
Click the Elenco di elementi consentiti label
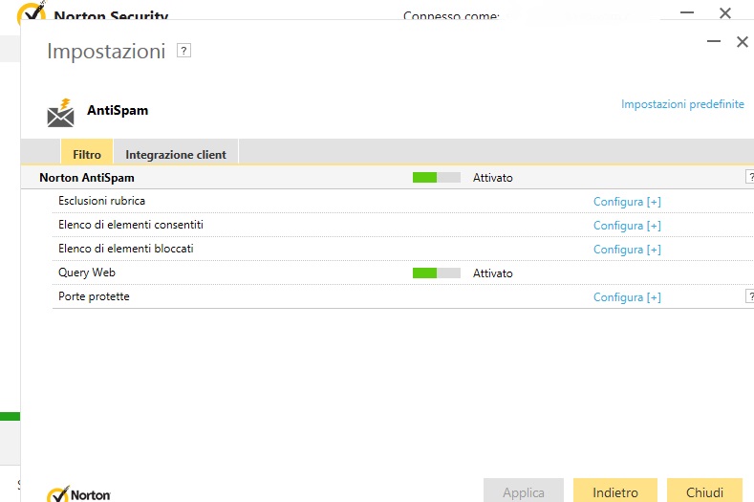coord(131,225)
